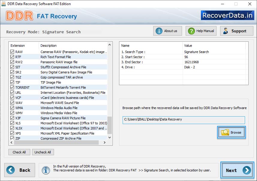Click 'BitTorrent Metainfo Torrent File' description
The width and height of the screenshot is (257, 181).
point(63,88)
